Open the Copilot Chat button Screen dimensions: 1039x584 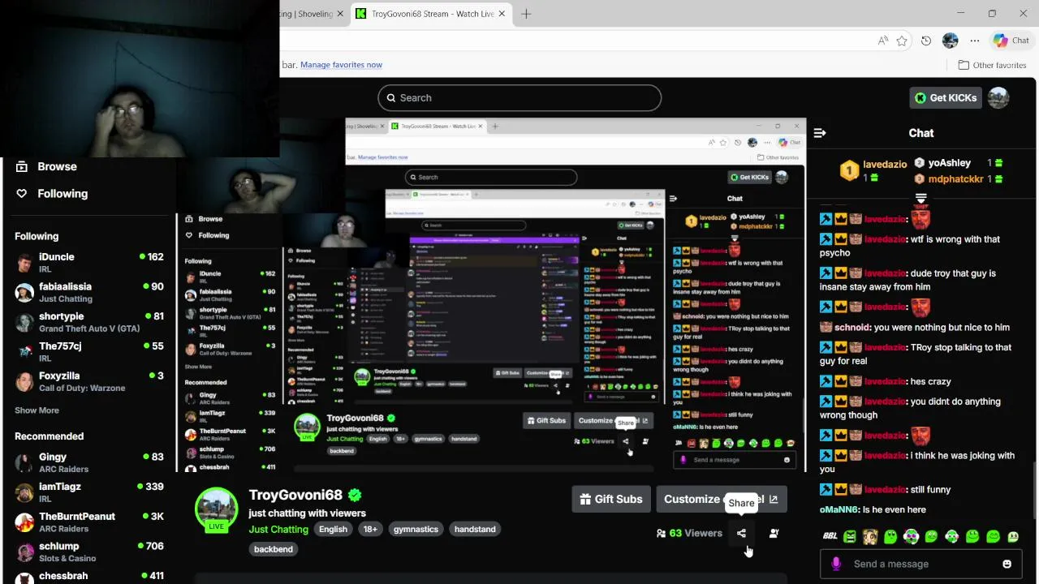pyautogui.click(x=1011, y=41)
